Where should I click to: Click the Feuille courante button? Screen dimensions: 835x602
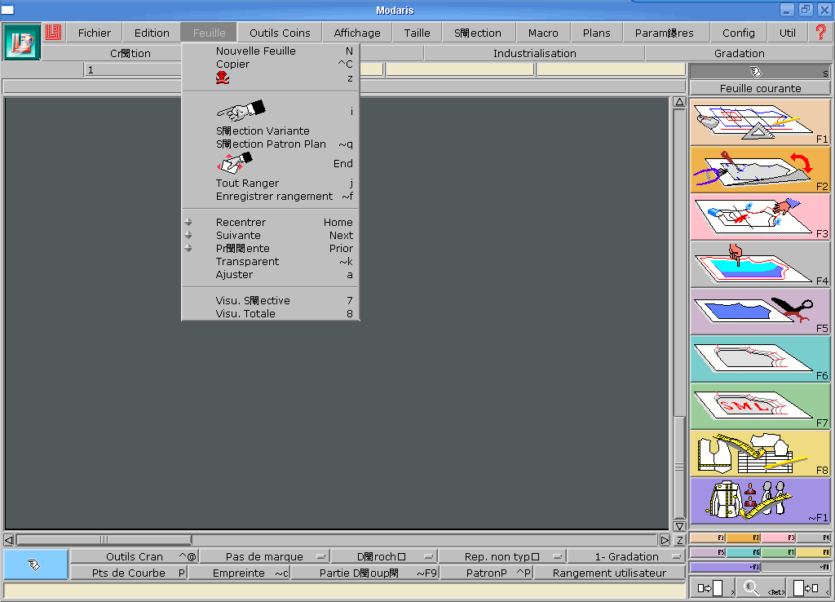click(761, 88)
